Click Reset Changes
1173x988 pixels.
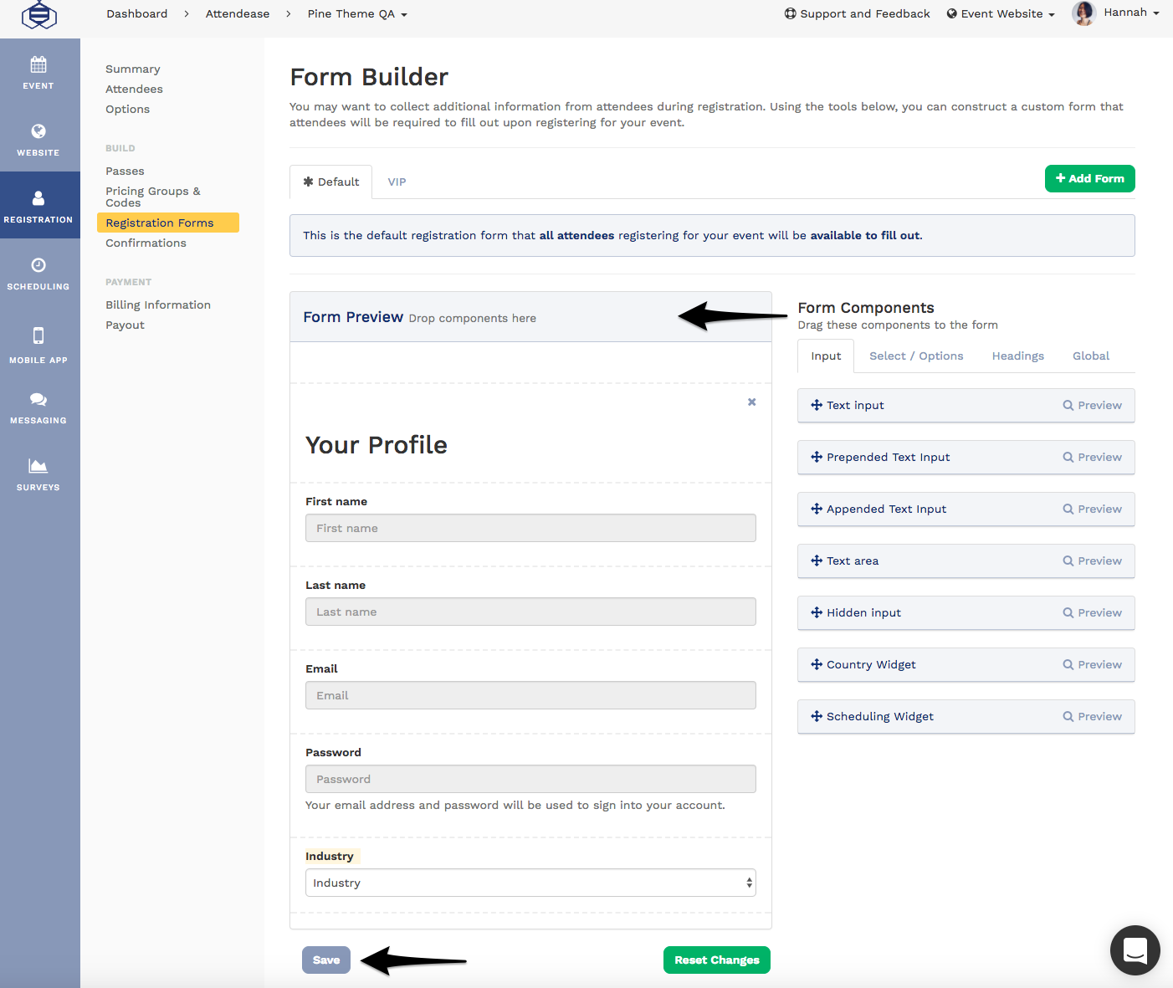[x=716, y=960]
